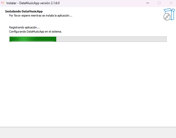Click the setup box and disc icon
This screenshot has height=138, width=176.
pyautogui.click(x=169, y=14)
